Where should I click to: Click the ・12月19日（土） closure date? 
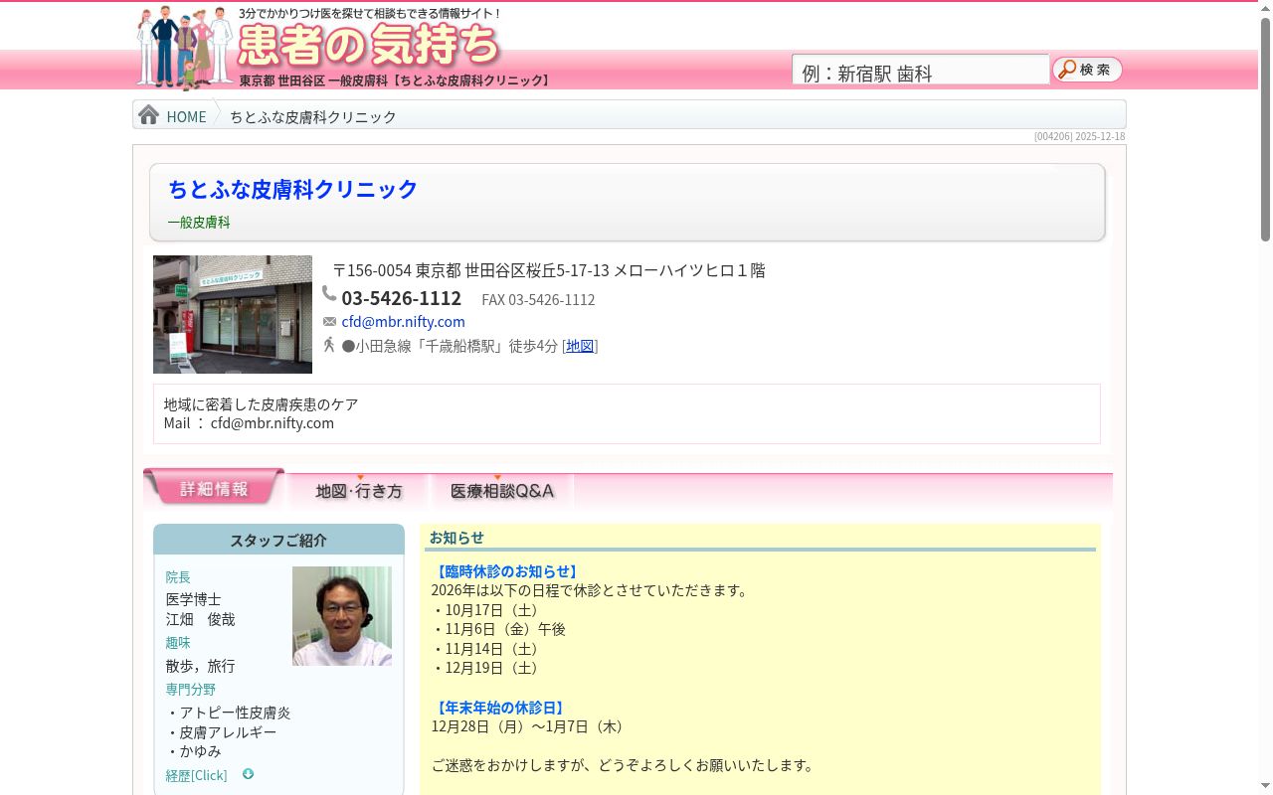pyautogui.click(x=488, y=668)
